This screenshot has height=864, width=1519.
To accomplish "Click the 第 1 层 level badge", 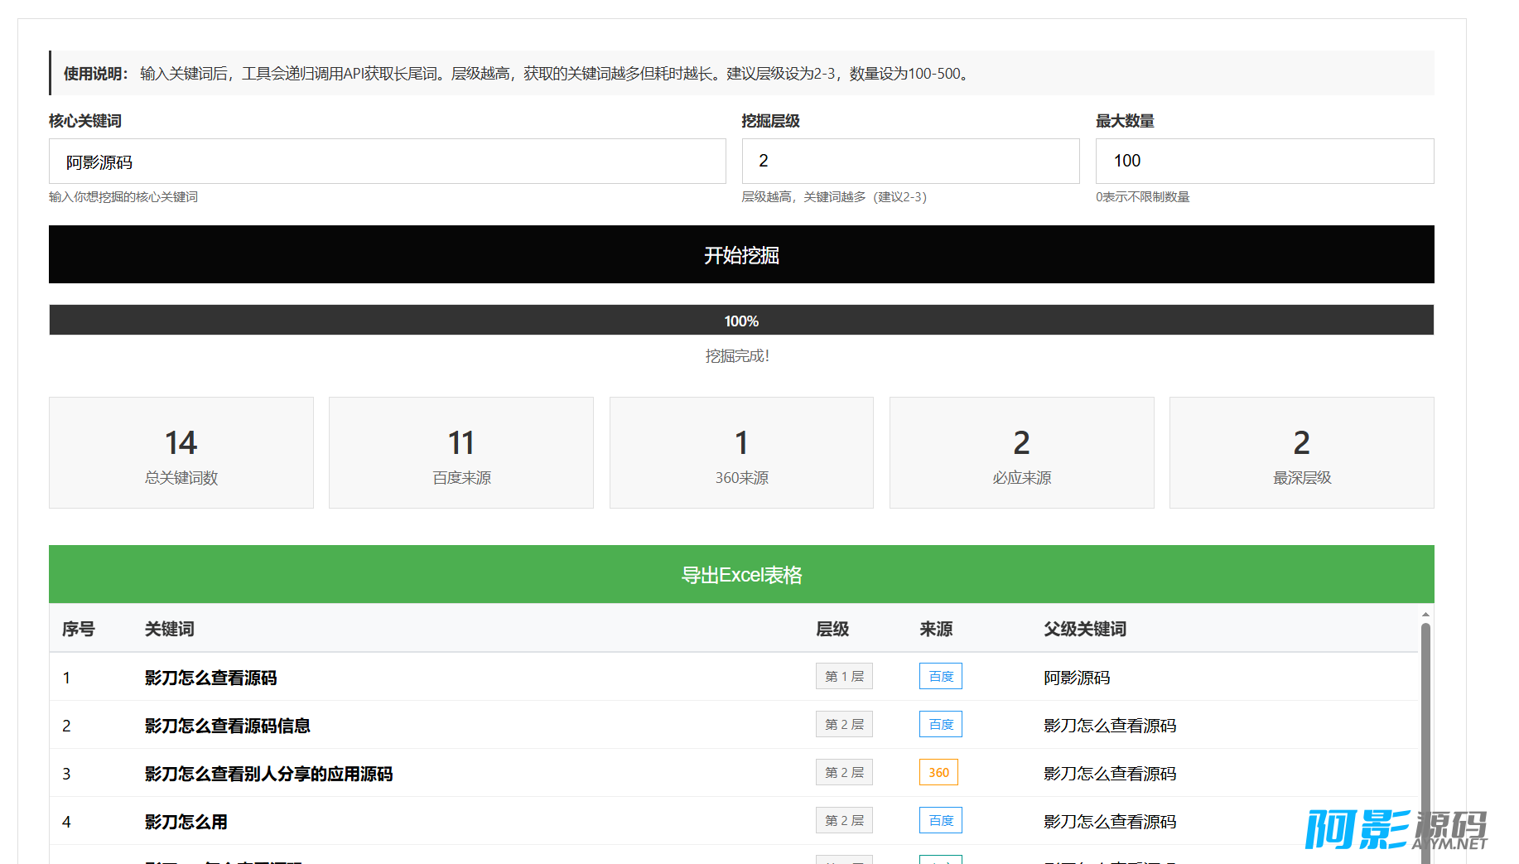I will [x=844, y=677].
